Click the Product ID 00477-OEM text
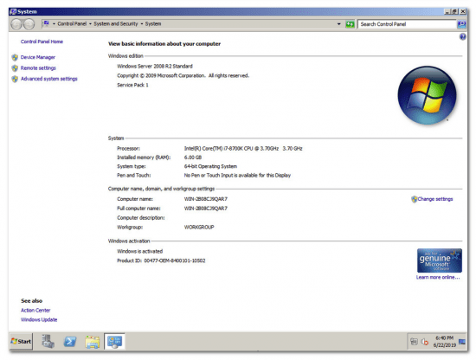This screenshot has height=360, width=476. (x=161, y=260)
